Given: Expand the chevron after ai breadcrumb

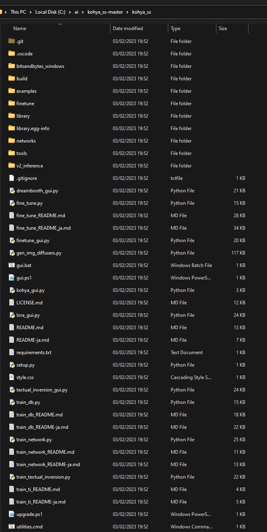Looking at the screenshot, I should pyautogui.click(x=84, y=12).
